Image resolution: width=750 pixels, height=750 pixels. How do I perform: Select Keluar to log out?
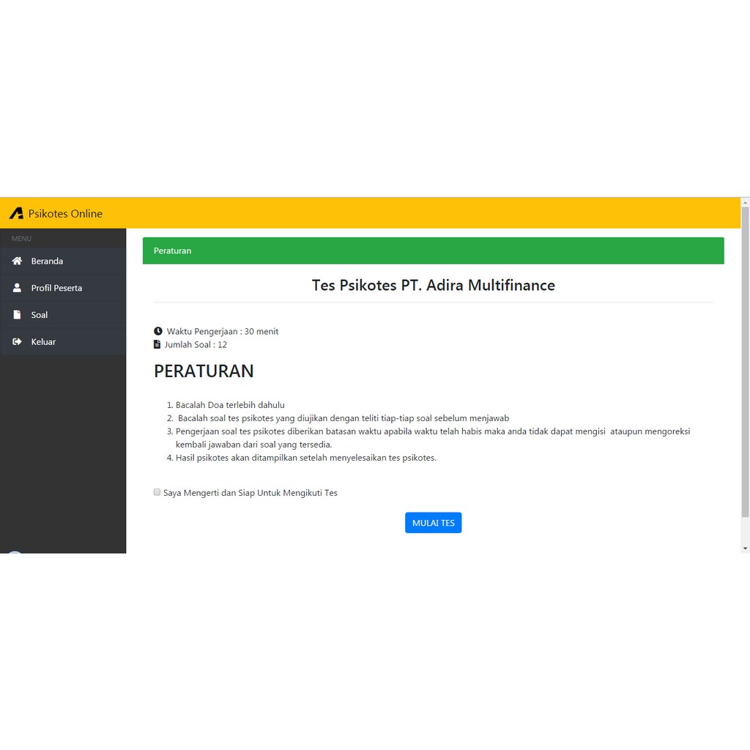tap(63, 341)
